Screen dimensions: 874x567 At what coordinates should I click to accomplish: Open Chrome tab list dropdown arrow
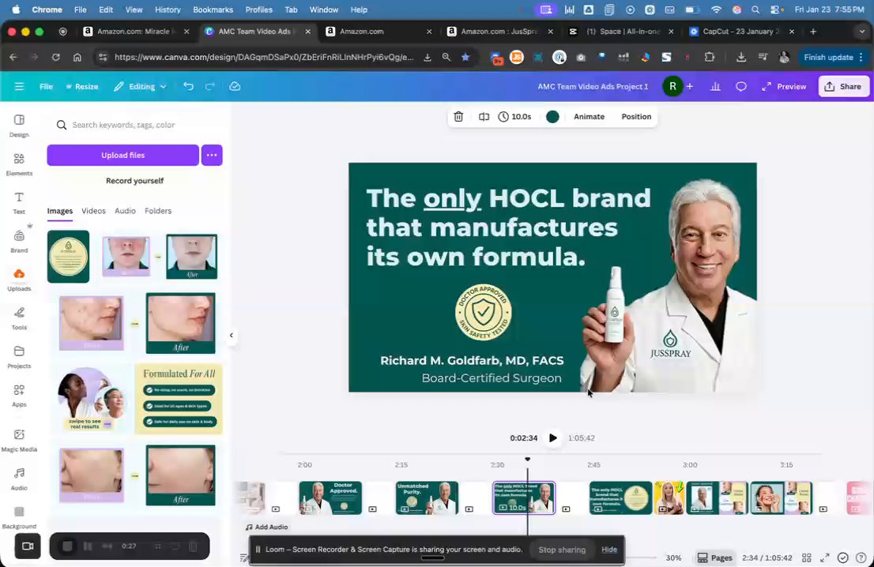861,32
